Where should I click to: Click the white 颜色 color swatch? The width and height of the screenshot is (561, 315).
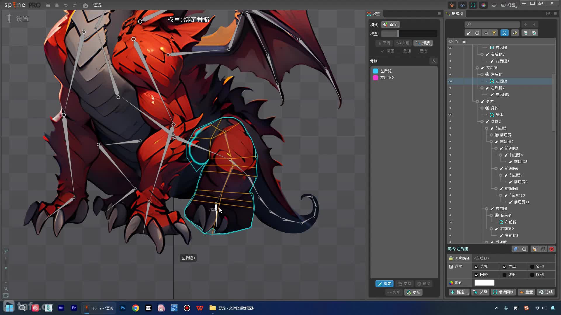(484, 283)
